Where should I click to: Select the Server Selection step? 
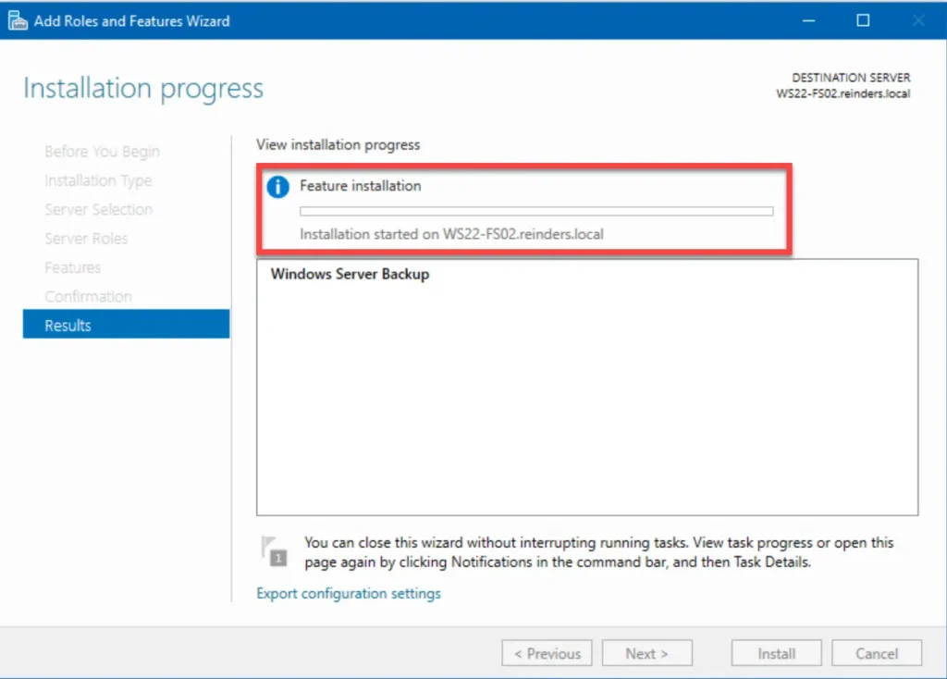(98, 209)
